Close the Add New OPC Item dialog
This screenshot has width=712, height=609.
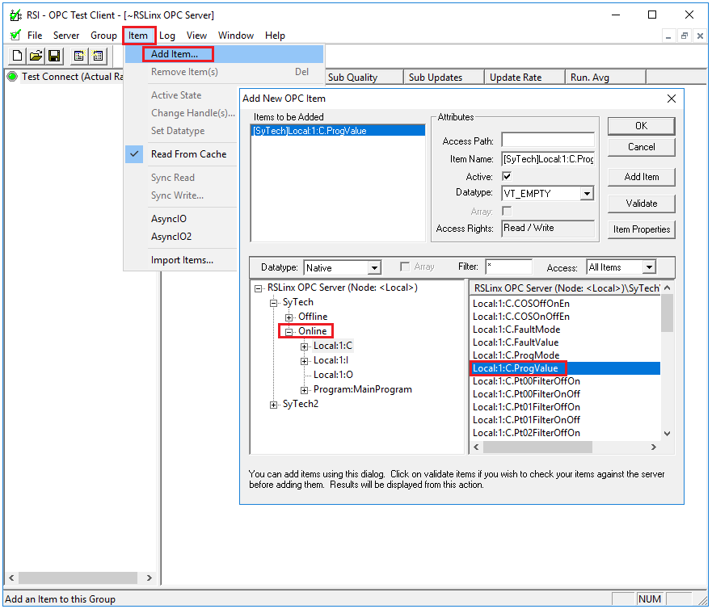click(672, 99)
